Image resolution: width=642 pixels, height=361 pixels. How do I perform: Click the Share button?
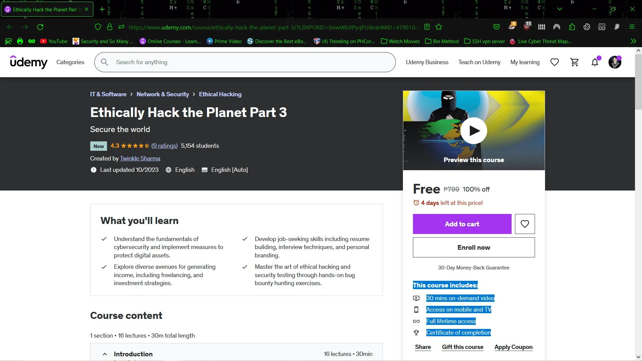423,347
